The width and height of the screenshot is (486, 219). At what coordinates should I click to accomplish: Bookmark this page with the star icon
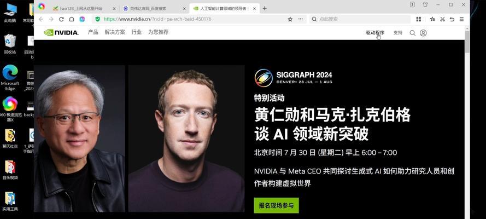point(290,19)
